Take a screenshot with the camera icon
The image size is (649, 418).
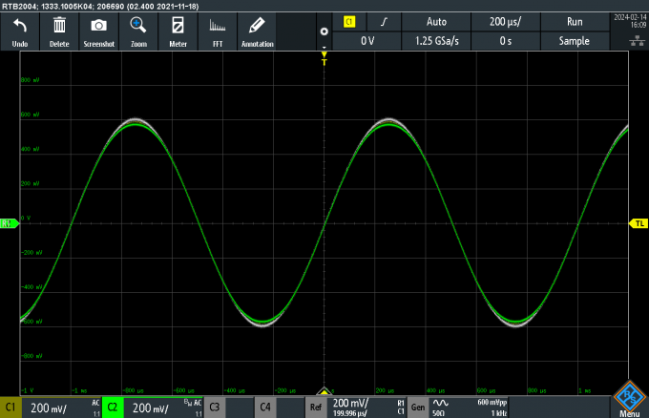tap(98, 31)
